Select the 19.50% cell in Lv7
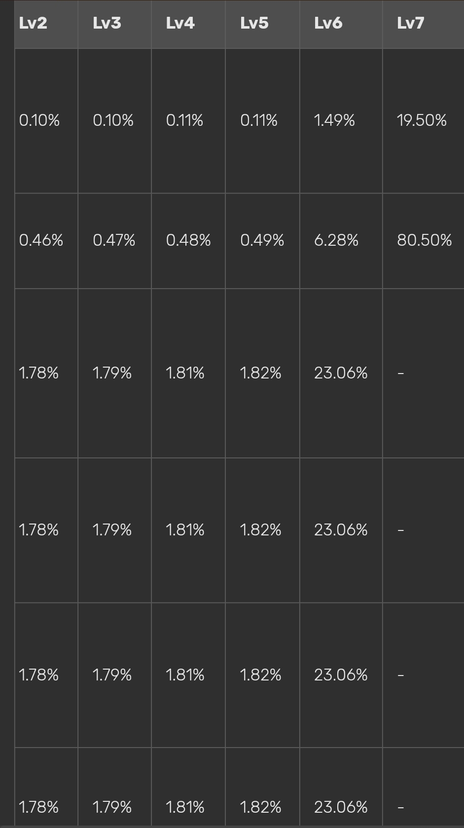464x828 pixels. point(422,120)
